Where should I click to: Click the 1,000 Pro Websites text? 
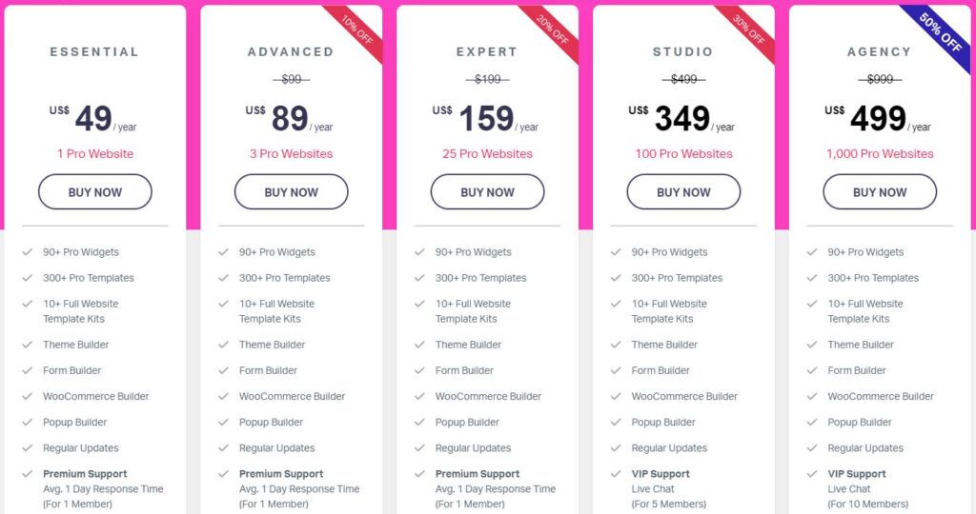(880, 153)
